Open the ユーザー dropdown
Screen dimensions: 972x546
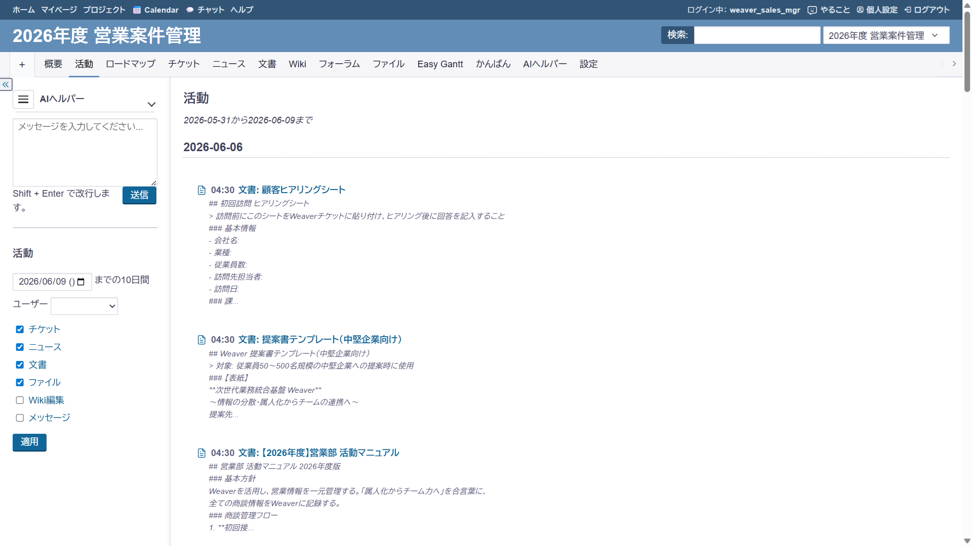tap(84, 306)
